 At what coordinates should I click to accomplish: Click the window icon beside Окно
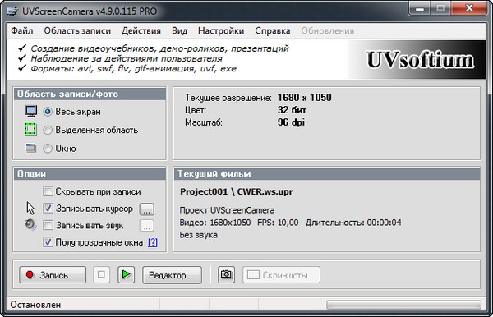click(31, 148)
